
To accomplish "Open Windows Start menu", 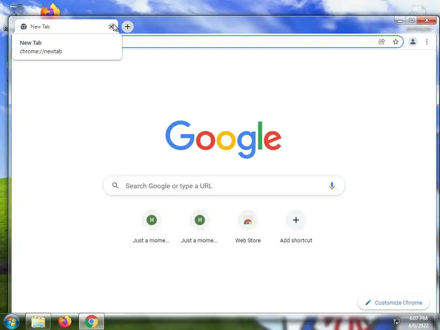I will (11, 321).
